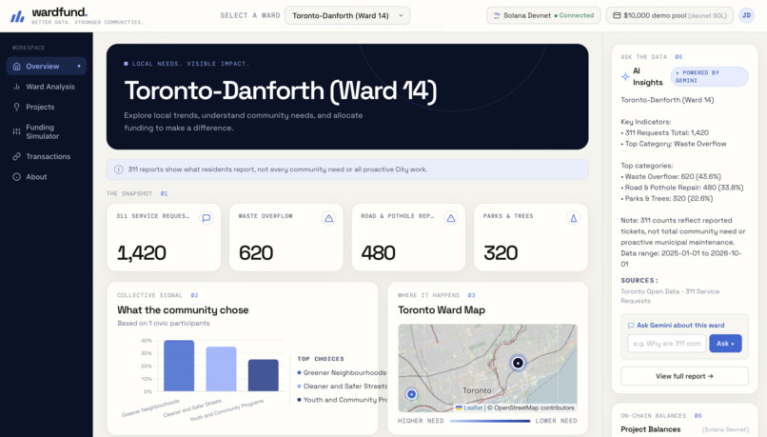Open OpenStreetMap contributors attribution

coord(534,407)
